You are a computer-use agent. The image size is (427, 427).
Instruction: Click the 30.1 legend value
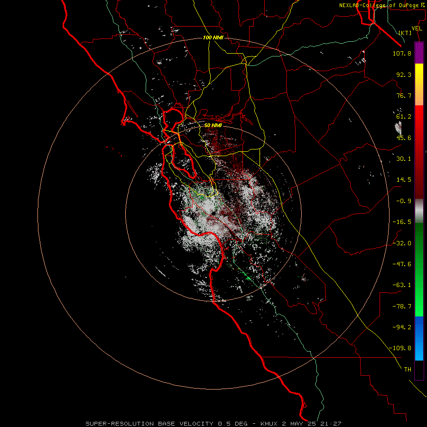click(404, 159)
